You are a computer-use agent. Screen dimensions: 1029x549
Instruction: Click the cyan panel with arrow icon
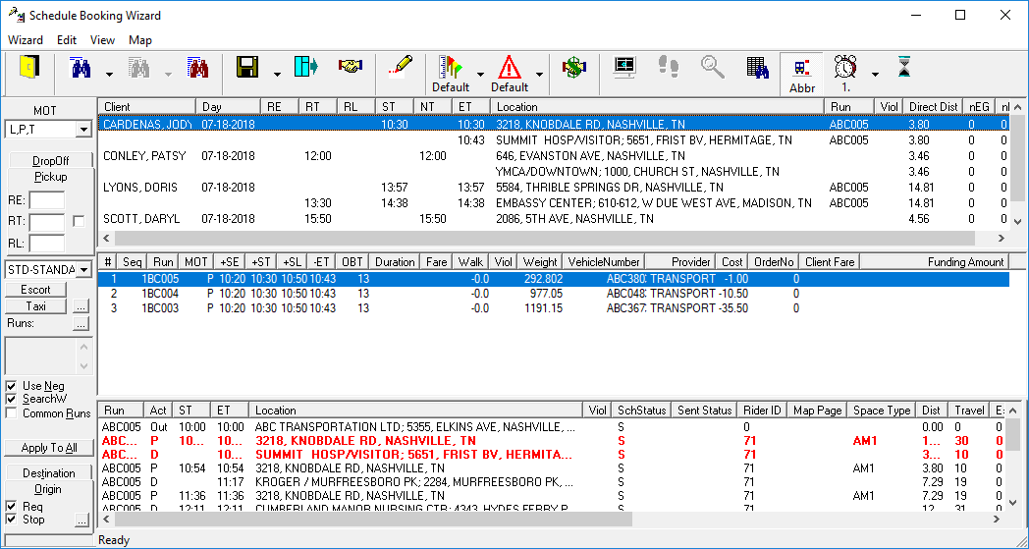pyautogui.click(x=305, y=67)
